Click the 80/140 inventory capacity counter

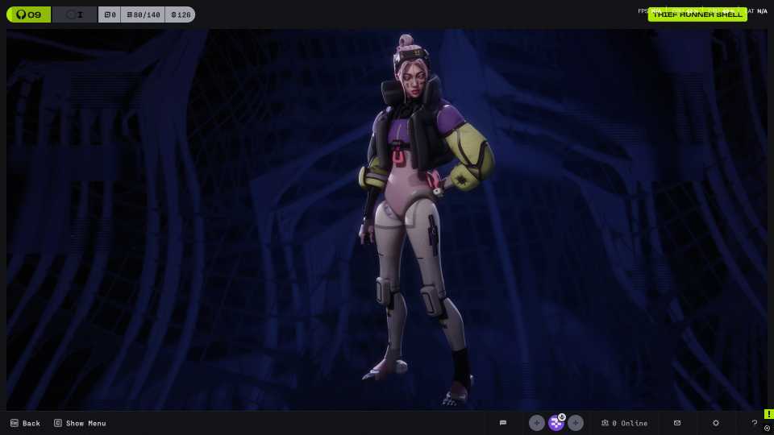(x=143, y=14)
